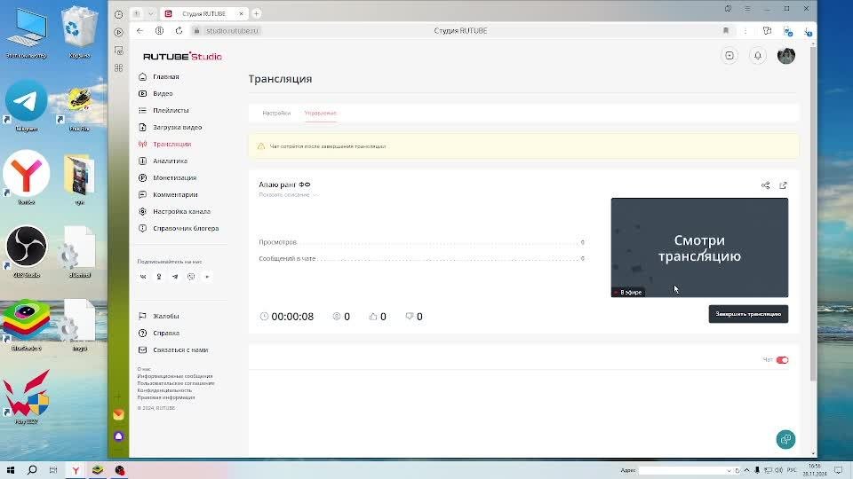Click the volume icon in system tray

(x=778, y=470)
